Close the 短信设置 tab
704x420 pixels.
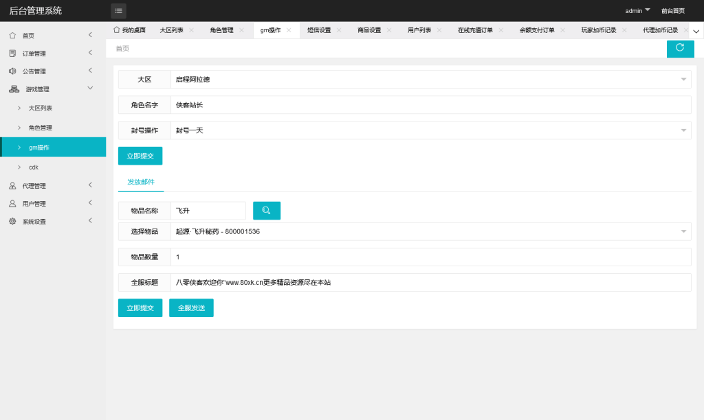point(338,30)
